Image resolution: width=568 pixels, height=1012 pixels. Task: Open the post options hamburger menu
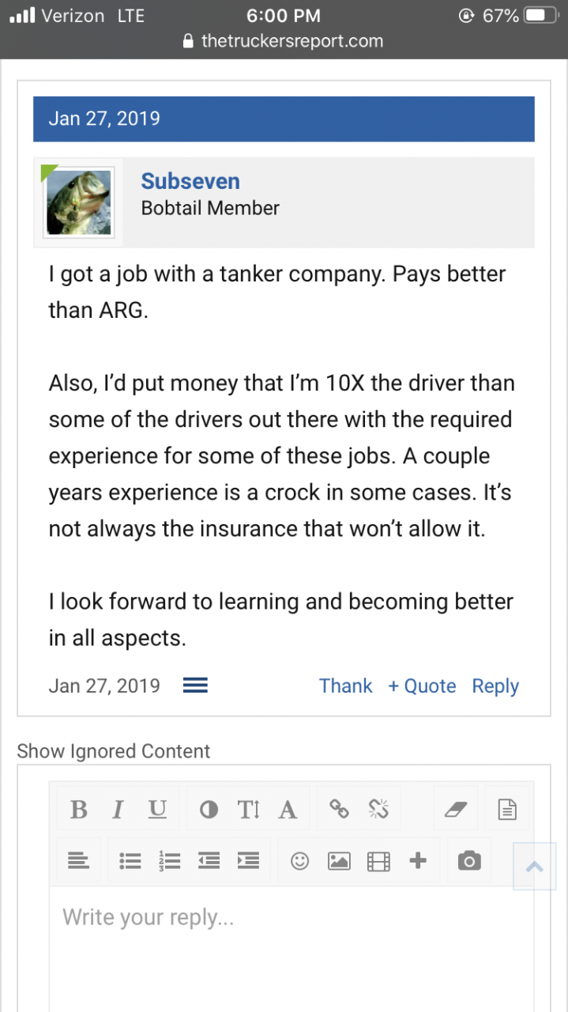point(195,685)
